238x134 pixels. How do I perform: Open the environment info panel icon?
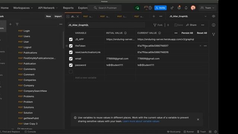coord(213,25)
